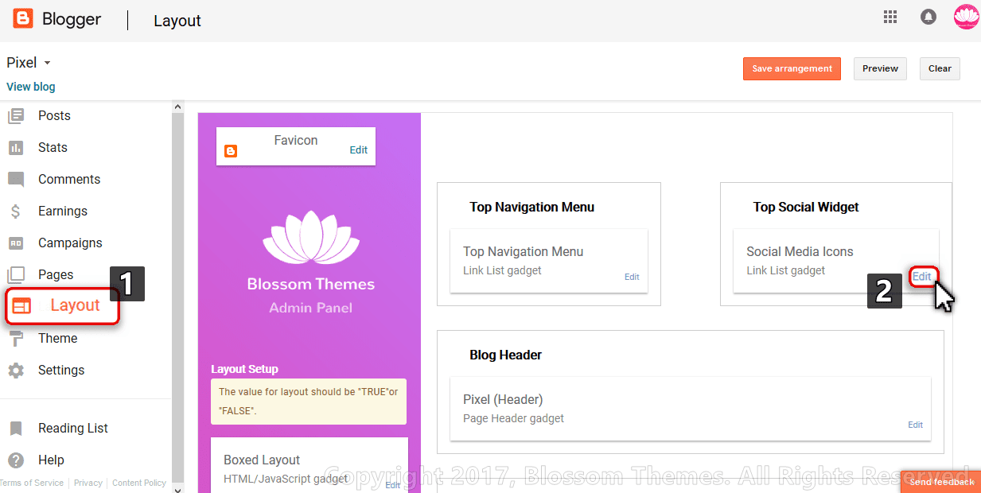Click the Save arrangement button

tap(792, 68)
